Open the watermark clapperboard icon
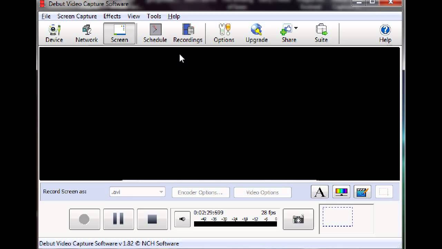The width and height of the screenshot is (442, 249). pyautogui.click(x=362, y=192)
